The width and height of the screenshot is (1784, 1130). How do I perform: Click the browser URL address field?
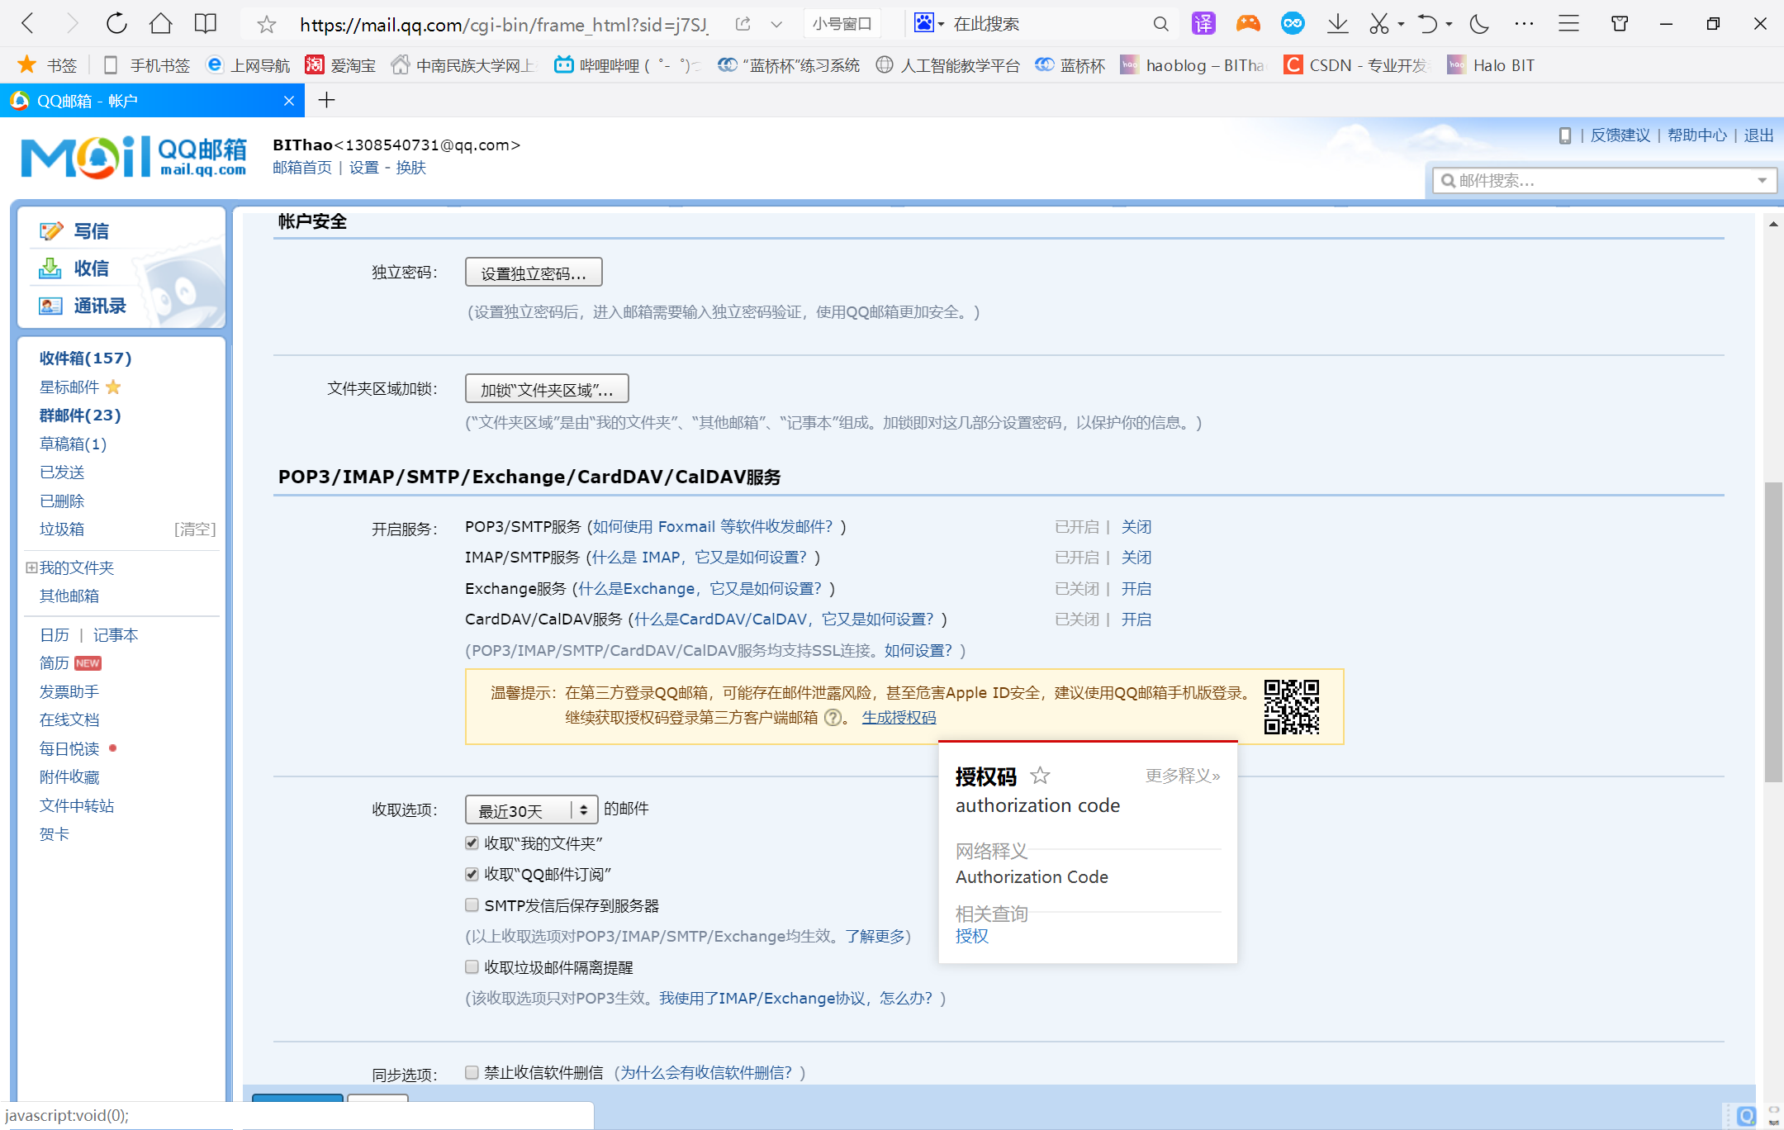click(x=503, y=25)
